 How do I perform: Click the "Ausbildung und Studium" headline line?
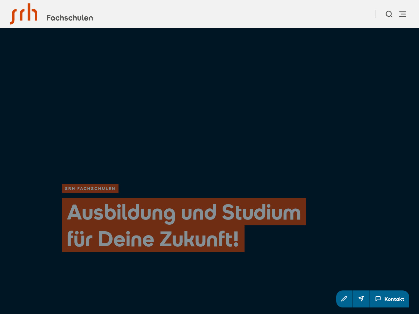point(184,212)
